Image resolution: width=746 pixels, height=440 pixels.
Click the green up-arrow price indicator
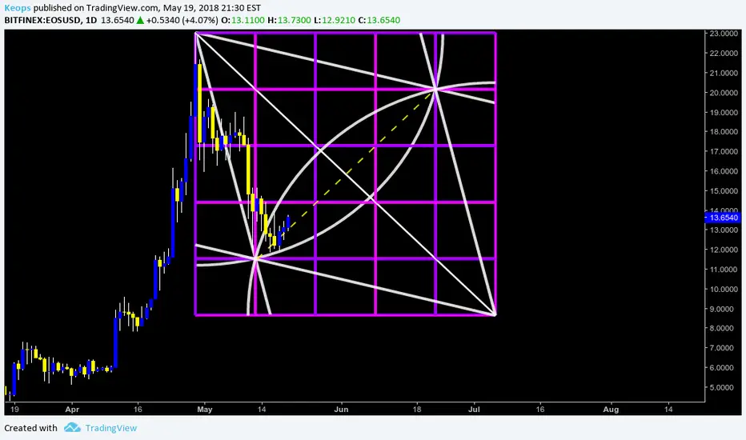point(140,20)
